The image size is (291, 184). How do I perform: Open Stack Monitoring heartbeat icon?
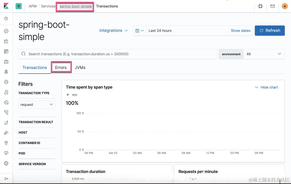6,153
